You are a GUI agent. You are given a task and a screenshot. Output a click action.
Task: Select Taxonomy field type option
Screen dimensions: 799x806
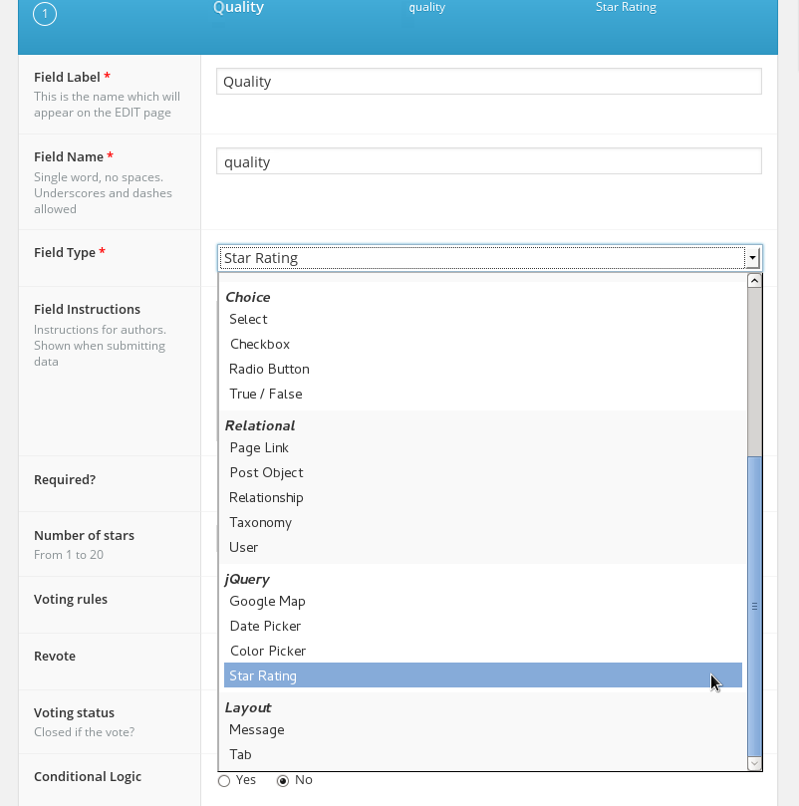click(260, 523)
